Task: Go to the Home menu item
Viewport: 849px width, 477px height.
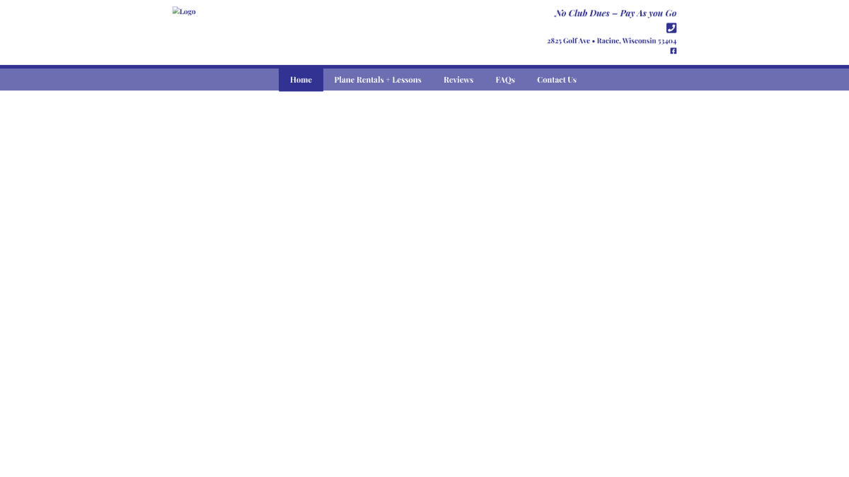Action: coord(301,80)
